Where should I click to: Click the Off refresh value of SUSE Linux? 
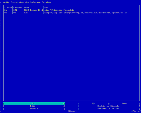pyautogui.click(x=15, y=10)
